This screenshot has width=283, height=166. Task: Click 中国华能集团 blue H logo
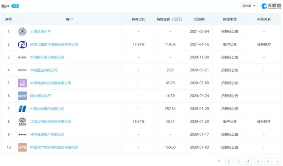tap(22, 109)
